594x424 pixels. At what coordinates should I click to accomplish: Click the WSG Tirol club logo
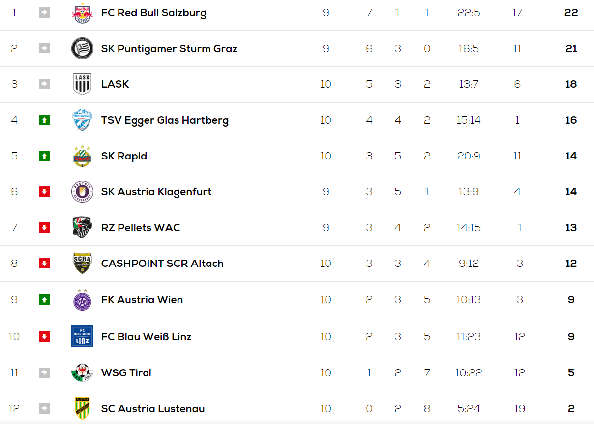pos(82,373)
